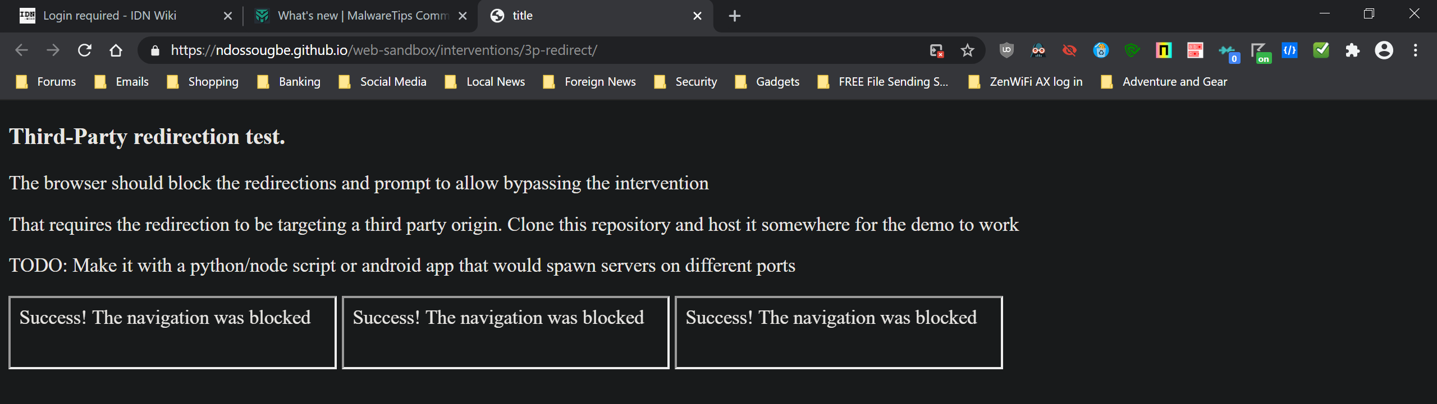Open the cookie recycle bin extension icon

pyautogui.click(x=1101, y=50)
